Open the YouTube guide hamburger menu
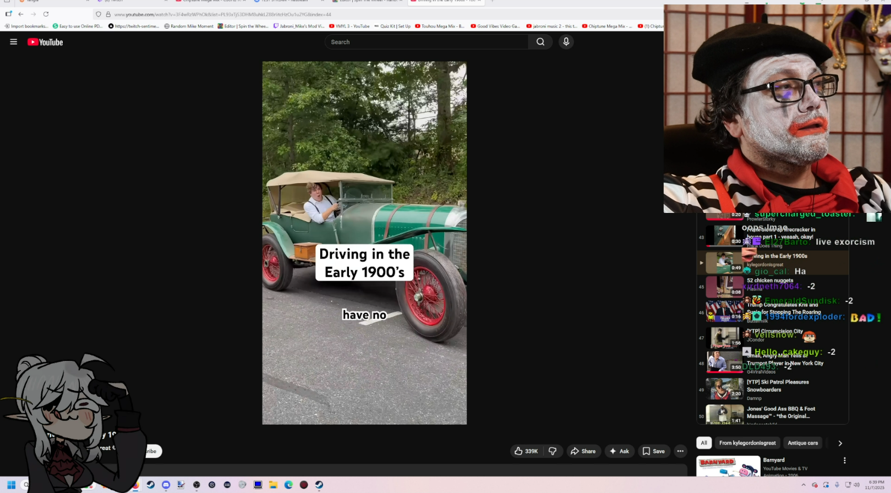The height and width of the screenshot is (493, 891). [x=14, y=42]
